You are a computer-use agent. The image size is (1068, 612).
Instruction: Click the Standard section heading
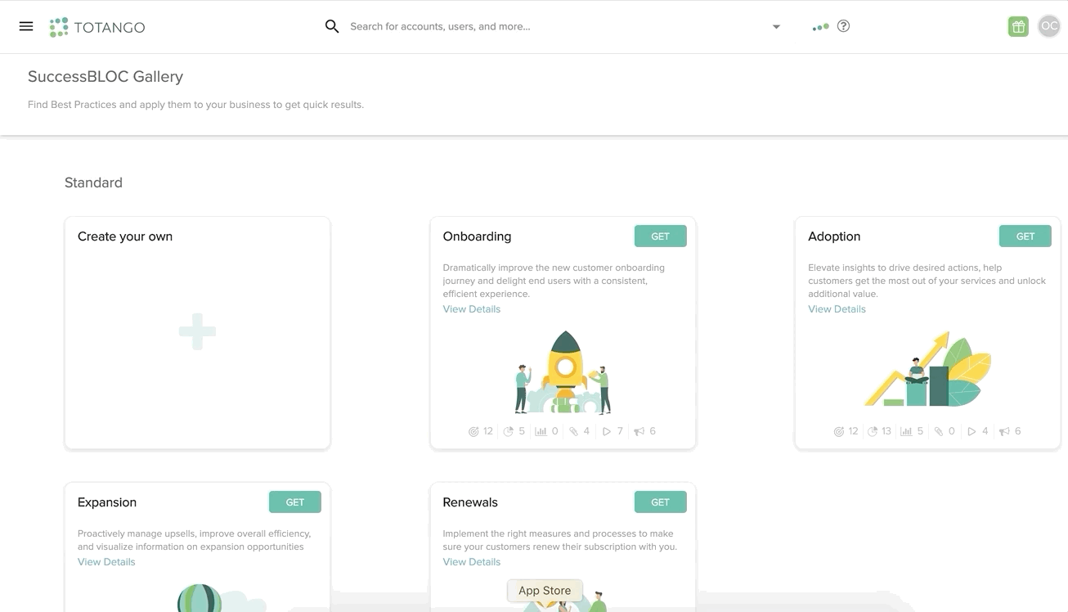(93, 182)
